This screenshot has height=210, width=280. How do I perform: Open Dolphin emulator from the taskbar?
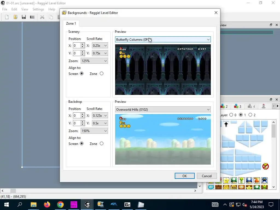pos(114,205)
